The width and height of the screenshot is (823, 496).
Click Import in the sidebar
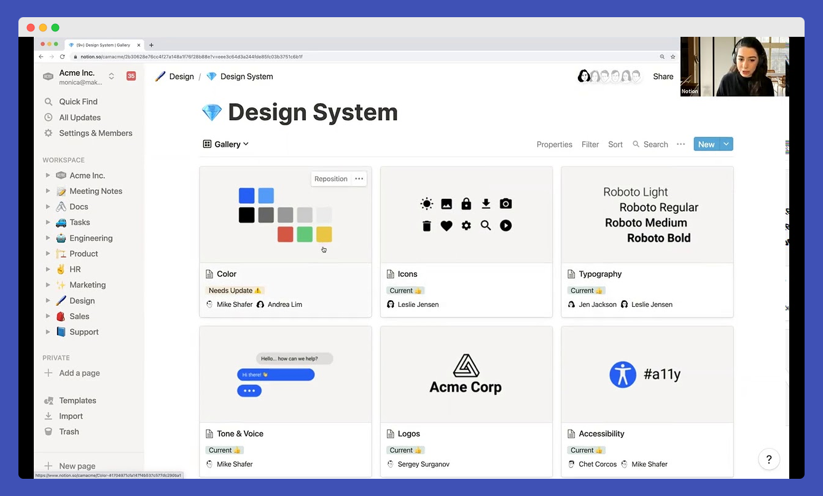pos(71,416)
